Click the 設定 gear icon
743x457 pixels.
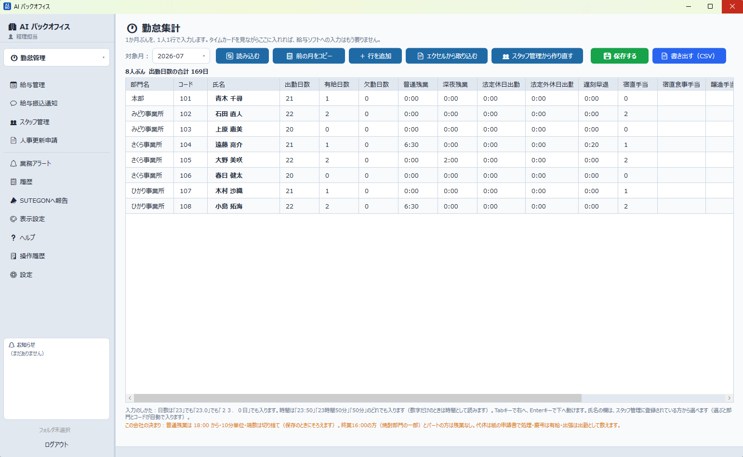pyautogui.click(x=13, y=274)
